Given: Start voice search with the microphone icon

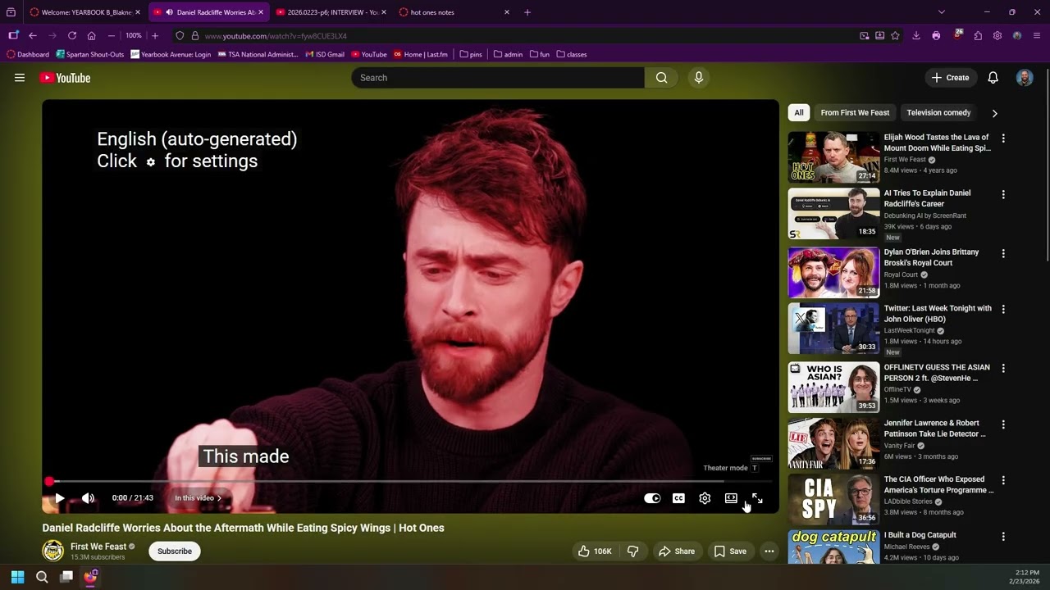Looking at the screenshot, I should [699, 78].
